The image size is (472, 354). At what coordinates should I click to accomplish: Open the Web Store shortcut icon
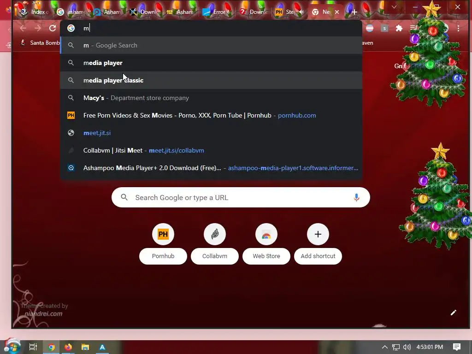coord(266,234)
